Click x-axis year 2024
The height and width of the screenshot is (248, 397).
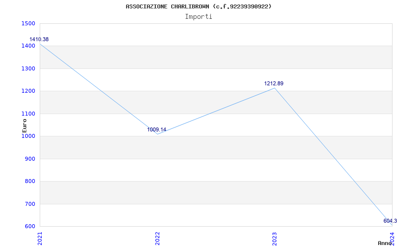(392, 239)
